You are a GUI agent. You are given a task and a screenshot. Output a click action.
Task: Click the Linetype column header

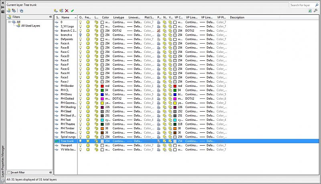pos(119,18)
